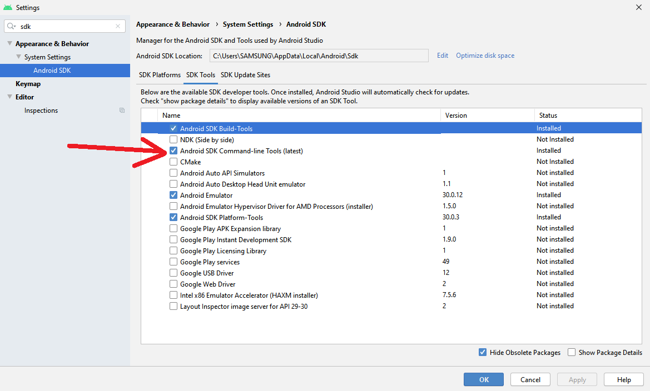The height and width of the screenshot is (391, 650).
Task: Enable the CMake checkbox
Action: pyautogui.click(x=173, y=162)
